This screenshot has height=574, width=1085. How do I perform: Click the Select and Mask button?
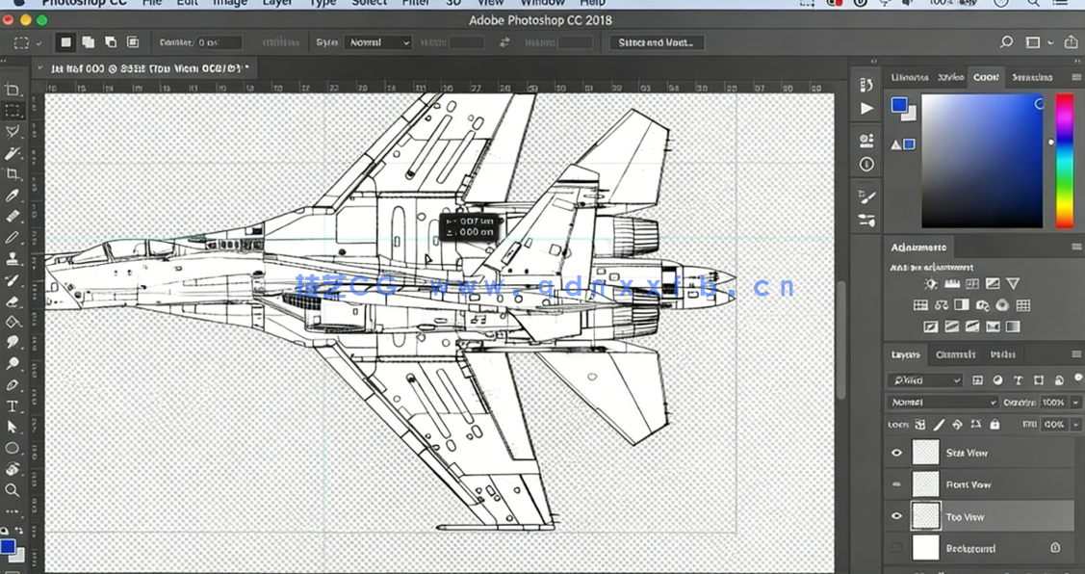coord(658,42)
